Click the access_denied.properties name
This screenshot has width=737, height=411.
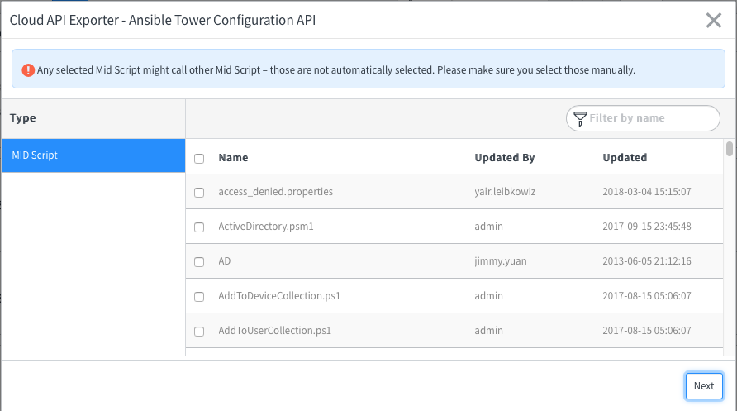[275, 191]
